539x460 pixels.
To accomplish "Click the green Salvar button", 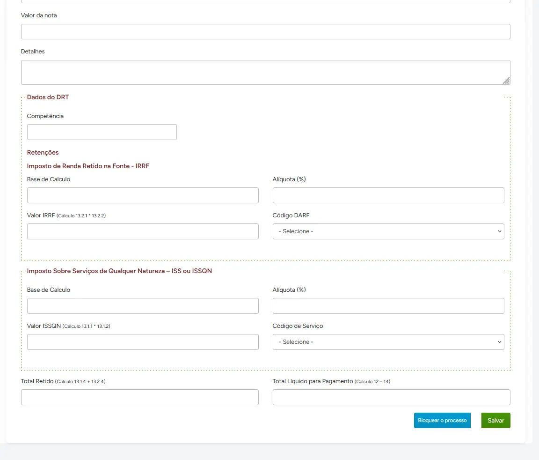I will click(x=495, y=421).
